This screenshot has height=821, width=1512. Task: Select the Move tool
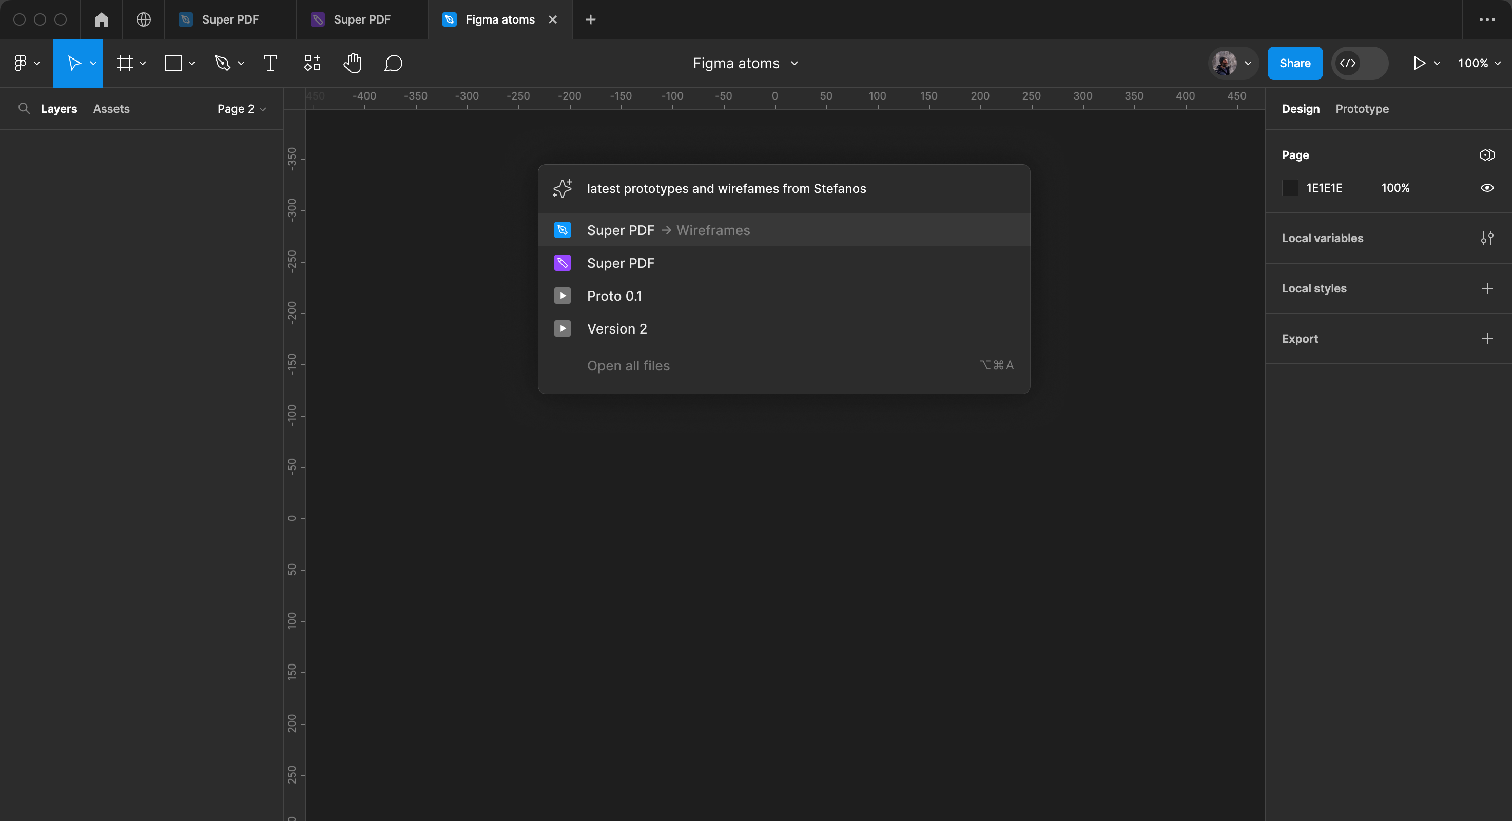click(74, 63)
